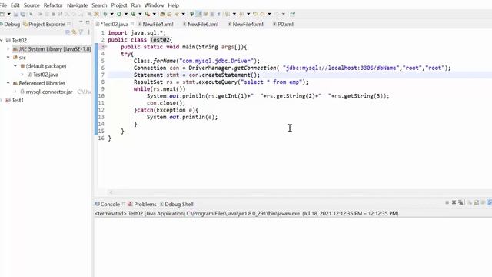Click the Save icon in toolbar
The height and width of the screenshot is (277, 492).
pyautogui.click(x=16, y=14)
